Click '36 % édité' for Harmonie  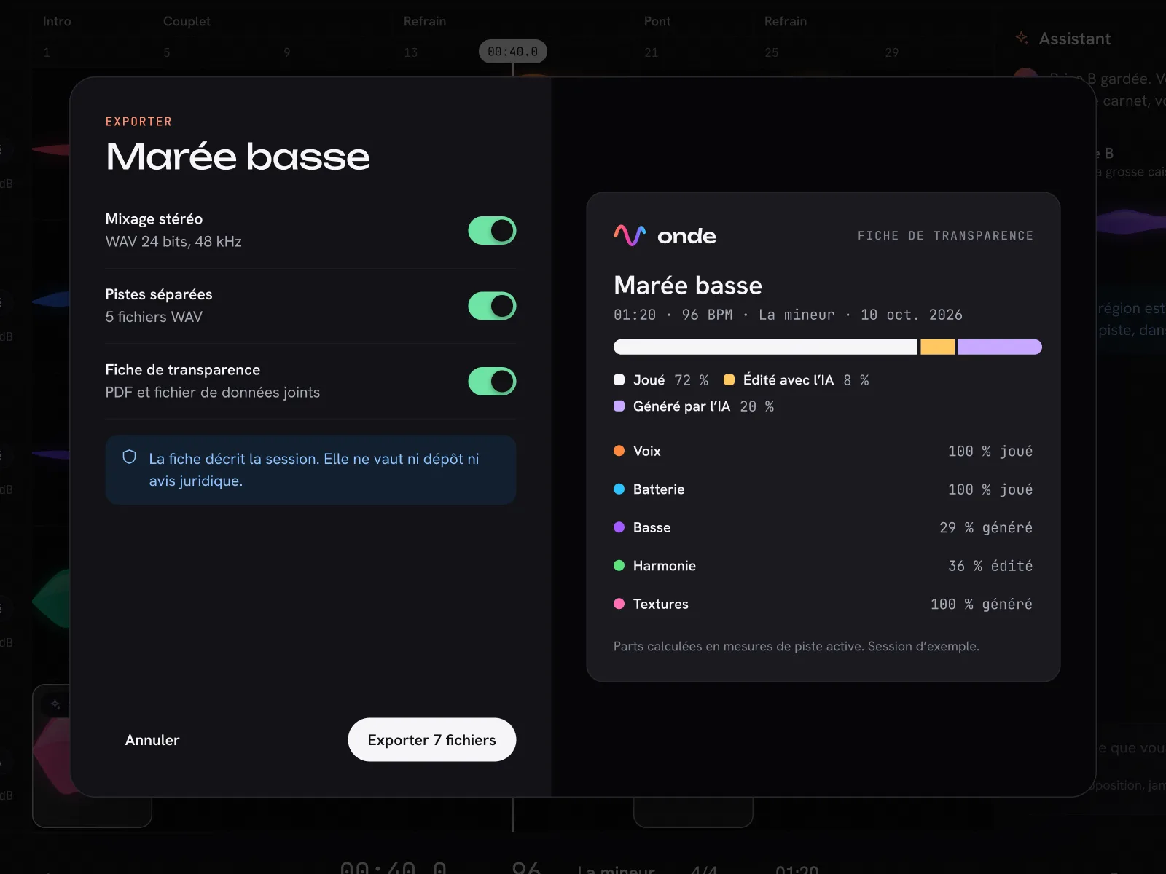[x=990, y=566]
